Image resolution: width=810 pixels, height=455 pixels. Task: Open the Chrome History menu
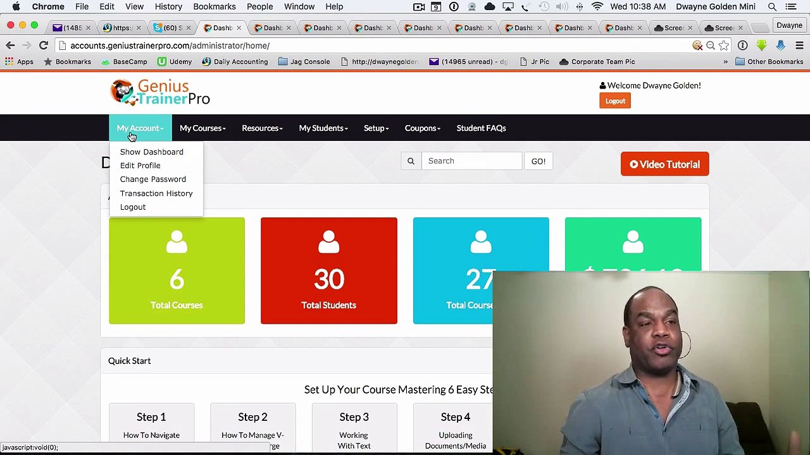tap(168, 6)
